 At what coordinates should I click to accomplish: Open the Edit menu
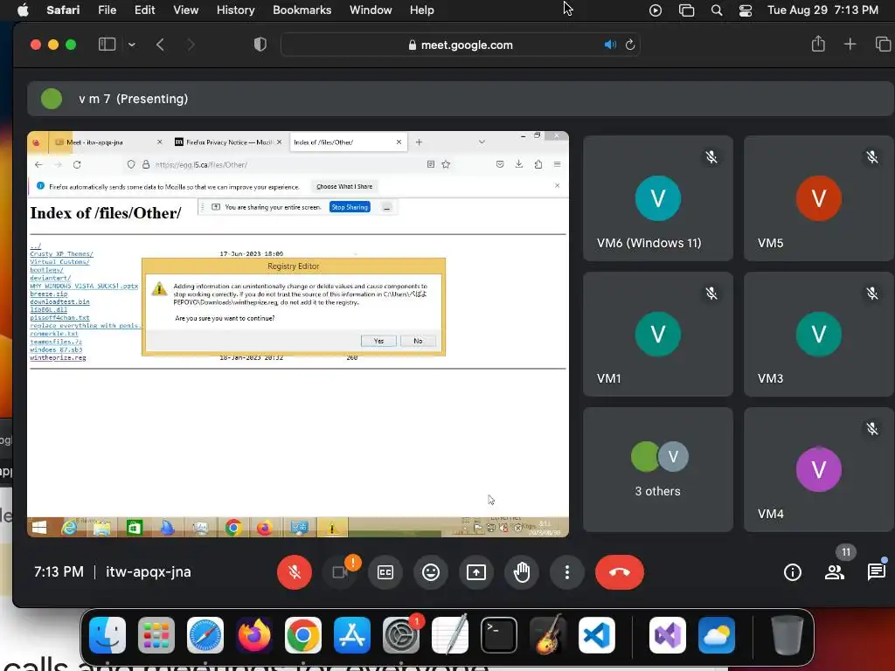pyautogui.click(x=144, y=10)
